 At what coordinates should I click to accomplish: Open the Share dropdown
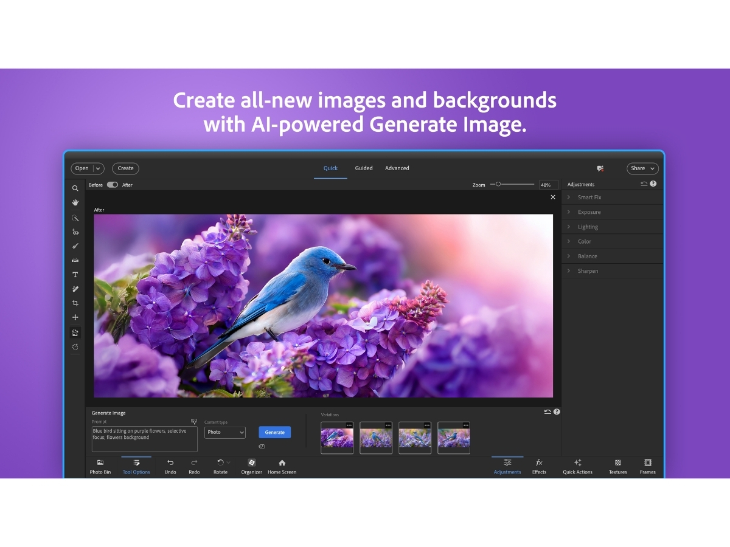pyautogui.click(x=642, y=168)
